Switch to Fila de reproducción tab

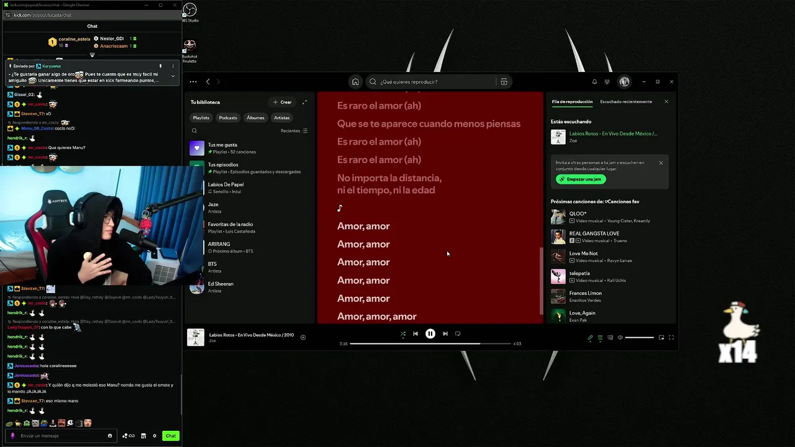click(572, 101)
